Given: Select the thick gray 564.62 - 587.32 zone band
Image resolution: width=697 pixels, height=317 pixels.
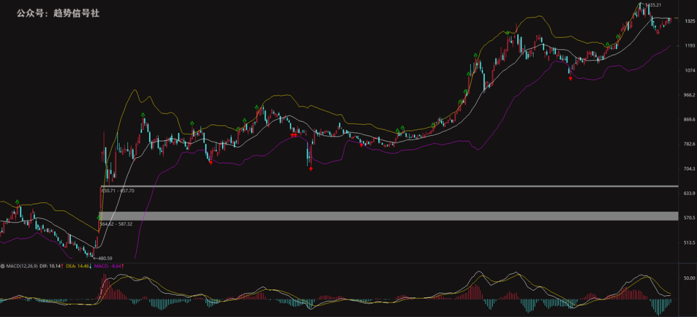Looking at the screenshot, I should (389, 216).
